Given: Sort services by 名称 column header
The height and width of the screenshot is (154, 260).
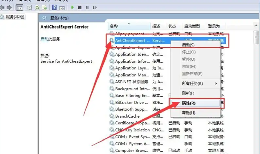Looking at the screenshot, I should (x=114, y=26).
